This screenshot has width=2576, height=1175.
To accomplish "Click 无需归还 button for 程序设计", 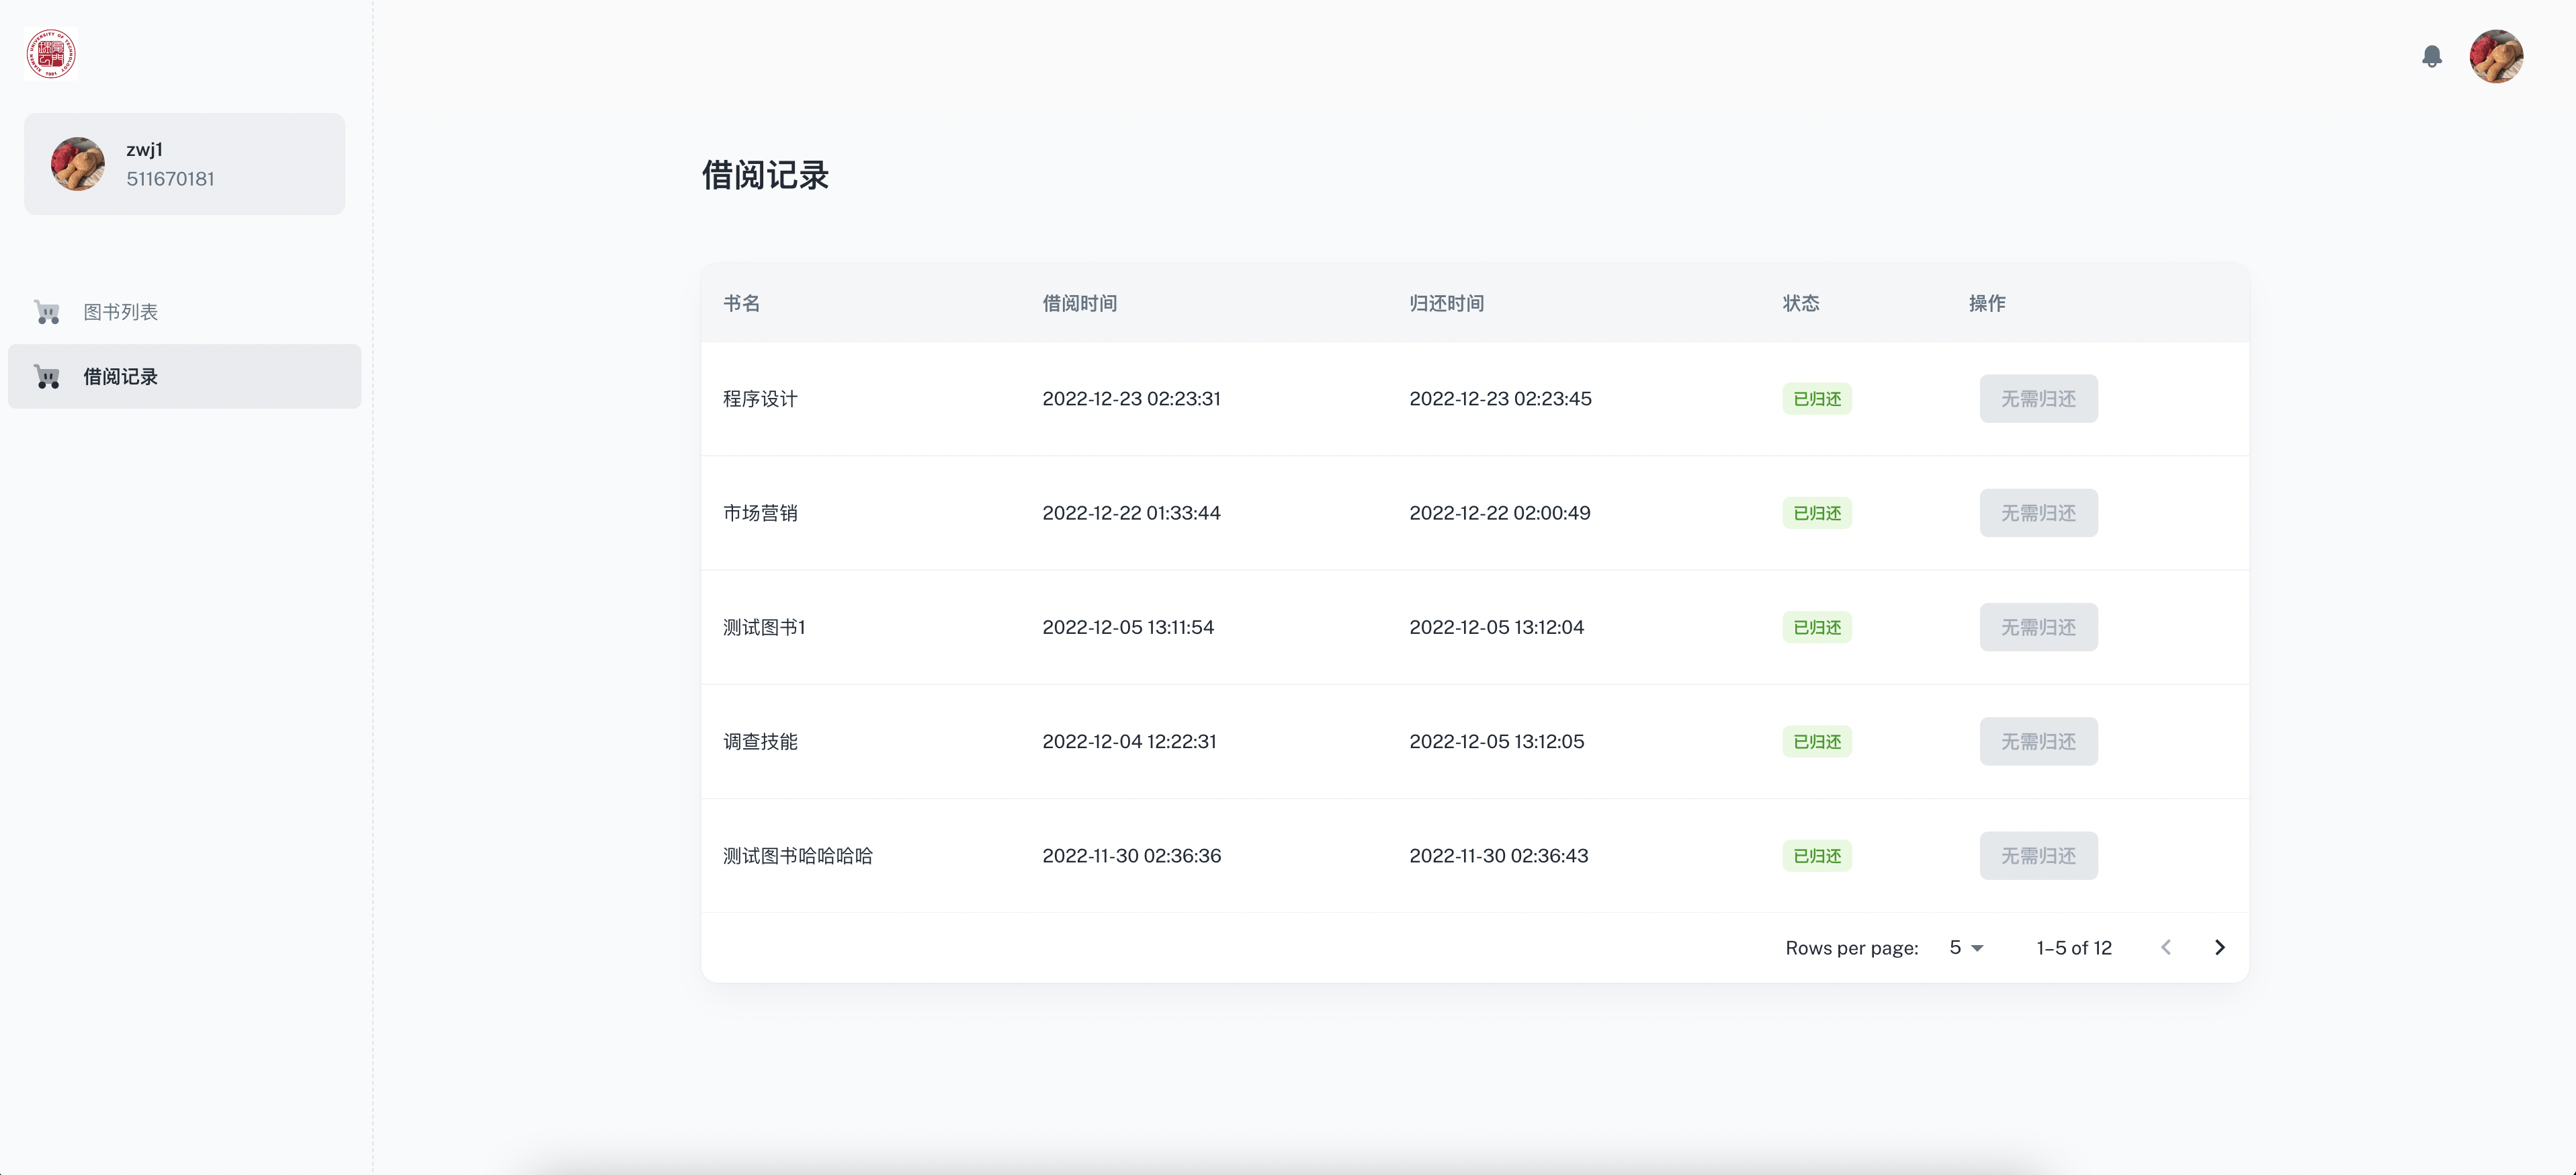I will point(2038,399).
